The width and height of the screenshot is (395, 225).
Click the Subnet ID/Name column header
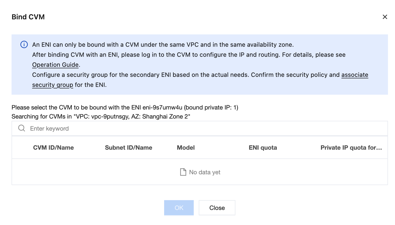[x=128, y=148]
